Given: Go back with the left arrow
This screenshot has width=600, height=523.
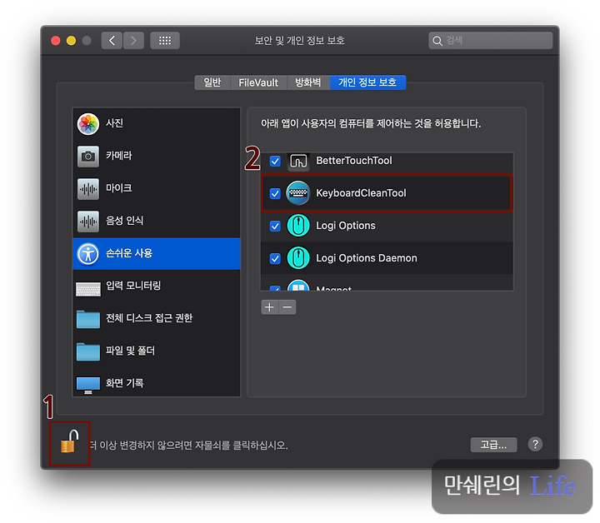Looking at the screenshot, I should [112, 41].
